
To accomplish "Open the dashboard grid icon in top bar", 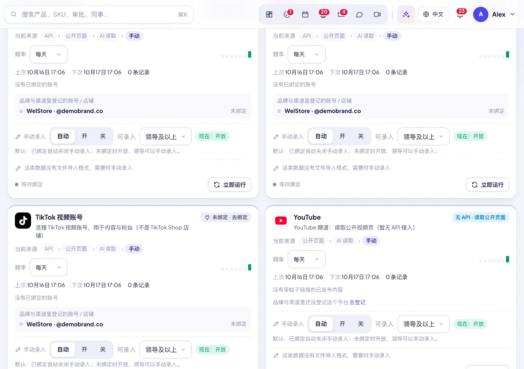I will [269, 15].
